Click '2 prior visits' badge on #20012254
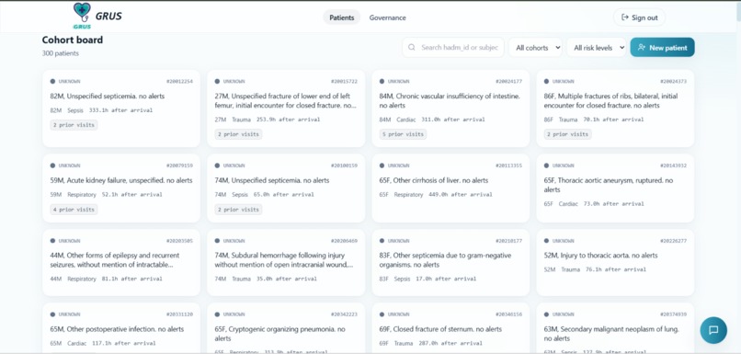The height and width of the screenshot is (354, 741). coord(74,125)
